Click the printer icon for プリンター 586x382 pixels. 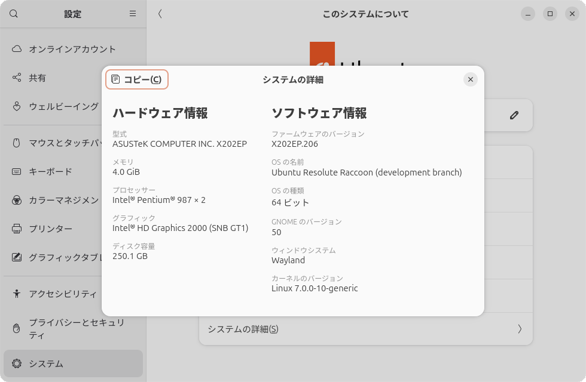click(17, 229)
